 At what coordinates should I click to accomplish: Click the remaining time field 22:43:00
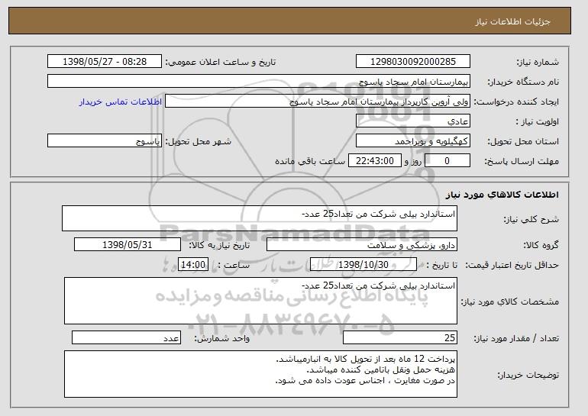[x=375, y=161]
